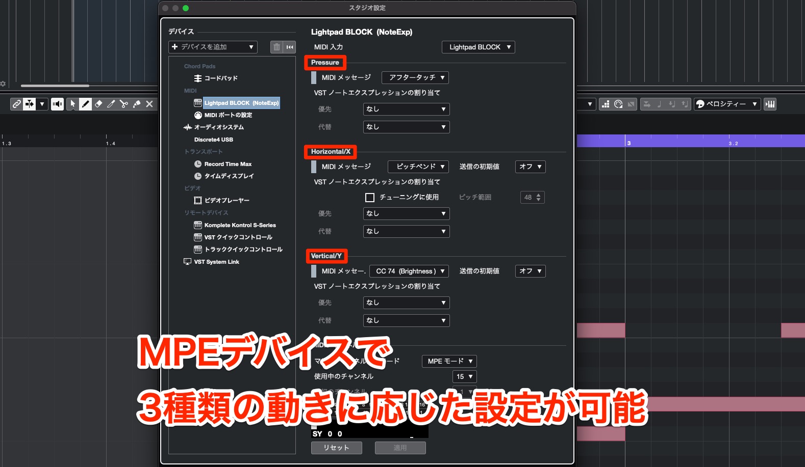The width and height of the screenshot is (805, 467).
Task: Select Discrete4 USB in the device list
Action: pos(213,140)
